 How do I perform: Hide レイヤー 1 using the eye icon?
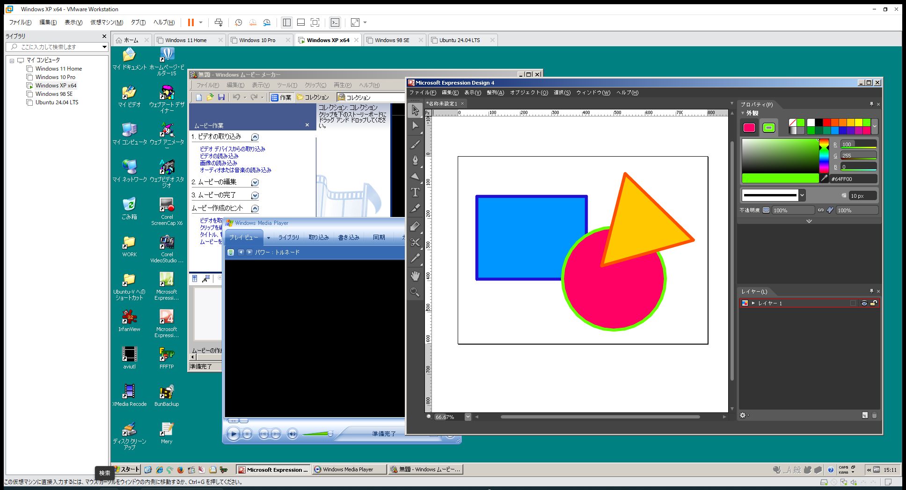(864, 303)
